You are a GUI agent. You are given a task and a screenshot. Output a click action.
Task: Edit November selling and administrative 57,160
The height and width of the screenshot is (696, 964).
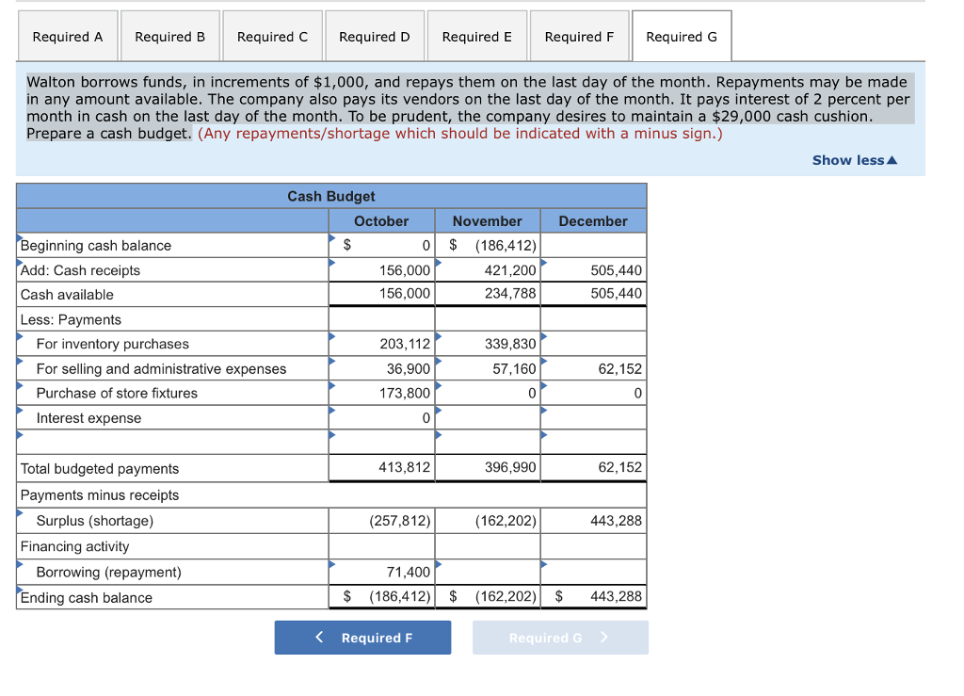488,368
